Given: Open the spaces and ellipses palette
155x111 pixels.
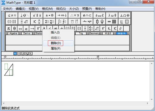Looking at the screenshot, I should (24, 15).
